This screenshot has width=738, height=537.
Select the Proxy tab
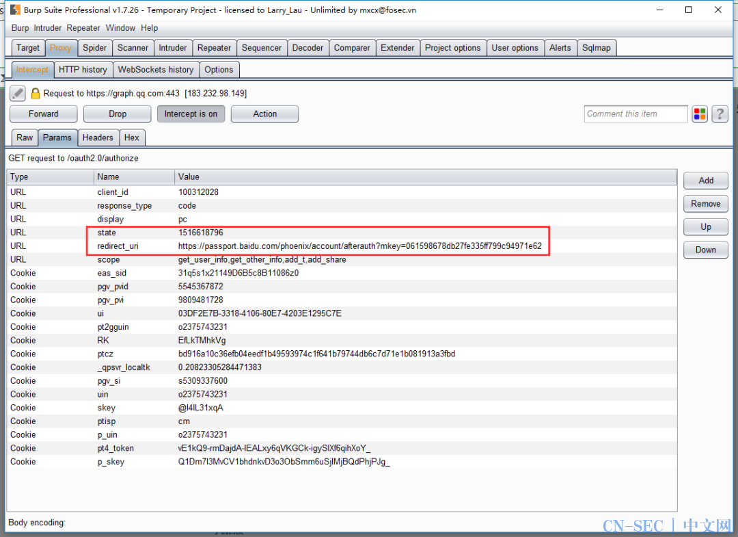pos(61,48)
